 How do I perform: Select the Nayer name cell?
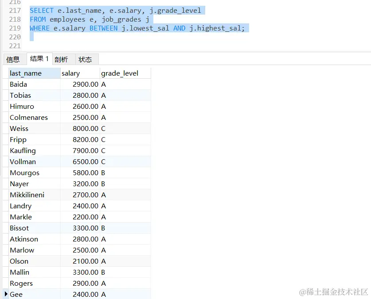click(x=34, y=184)
